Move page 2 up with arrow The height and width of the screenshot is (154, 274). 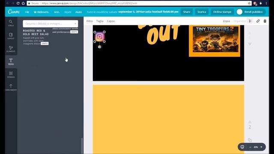pyautogui.click(x=250, y=121)
